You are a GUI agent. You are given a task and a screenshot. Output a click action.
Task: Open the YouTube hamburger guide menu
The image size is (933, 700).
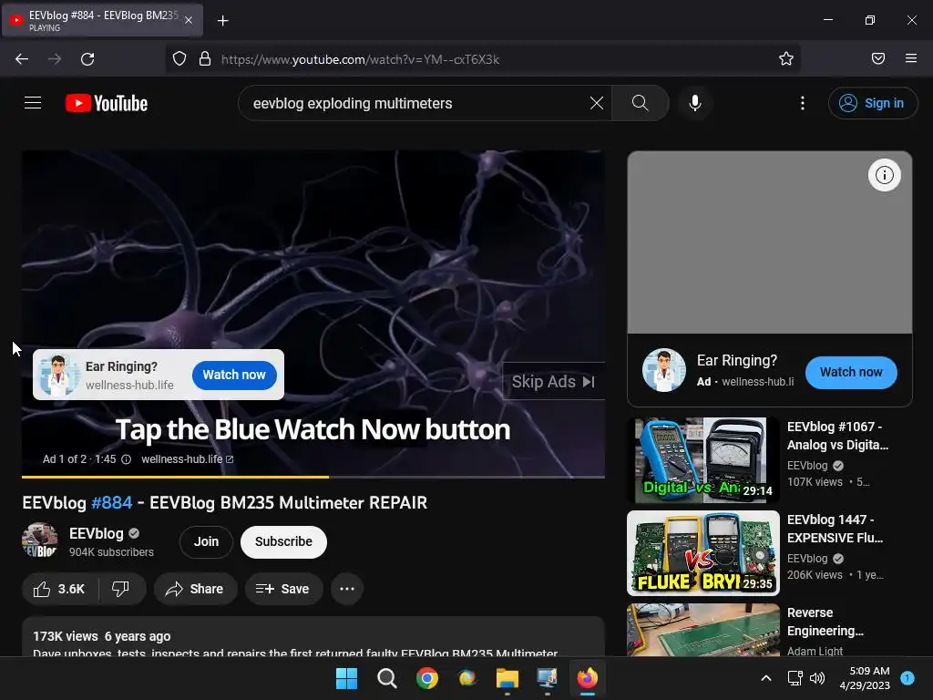(33, 103)
